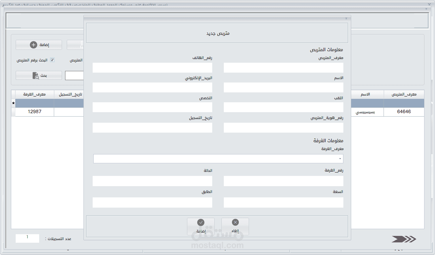
Task: Click the السعة input field
Action: [283, 202]
